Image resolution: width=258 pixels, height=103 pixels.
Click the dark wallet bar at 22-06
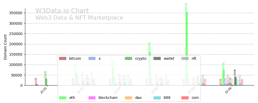pos(235,81)
